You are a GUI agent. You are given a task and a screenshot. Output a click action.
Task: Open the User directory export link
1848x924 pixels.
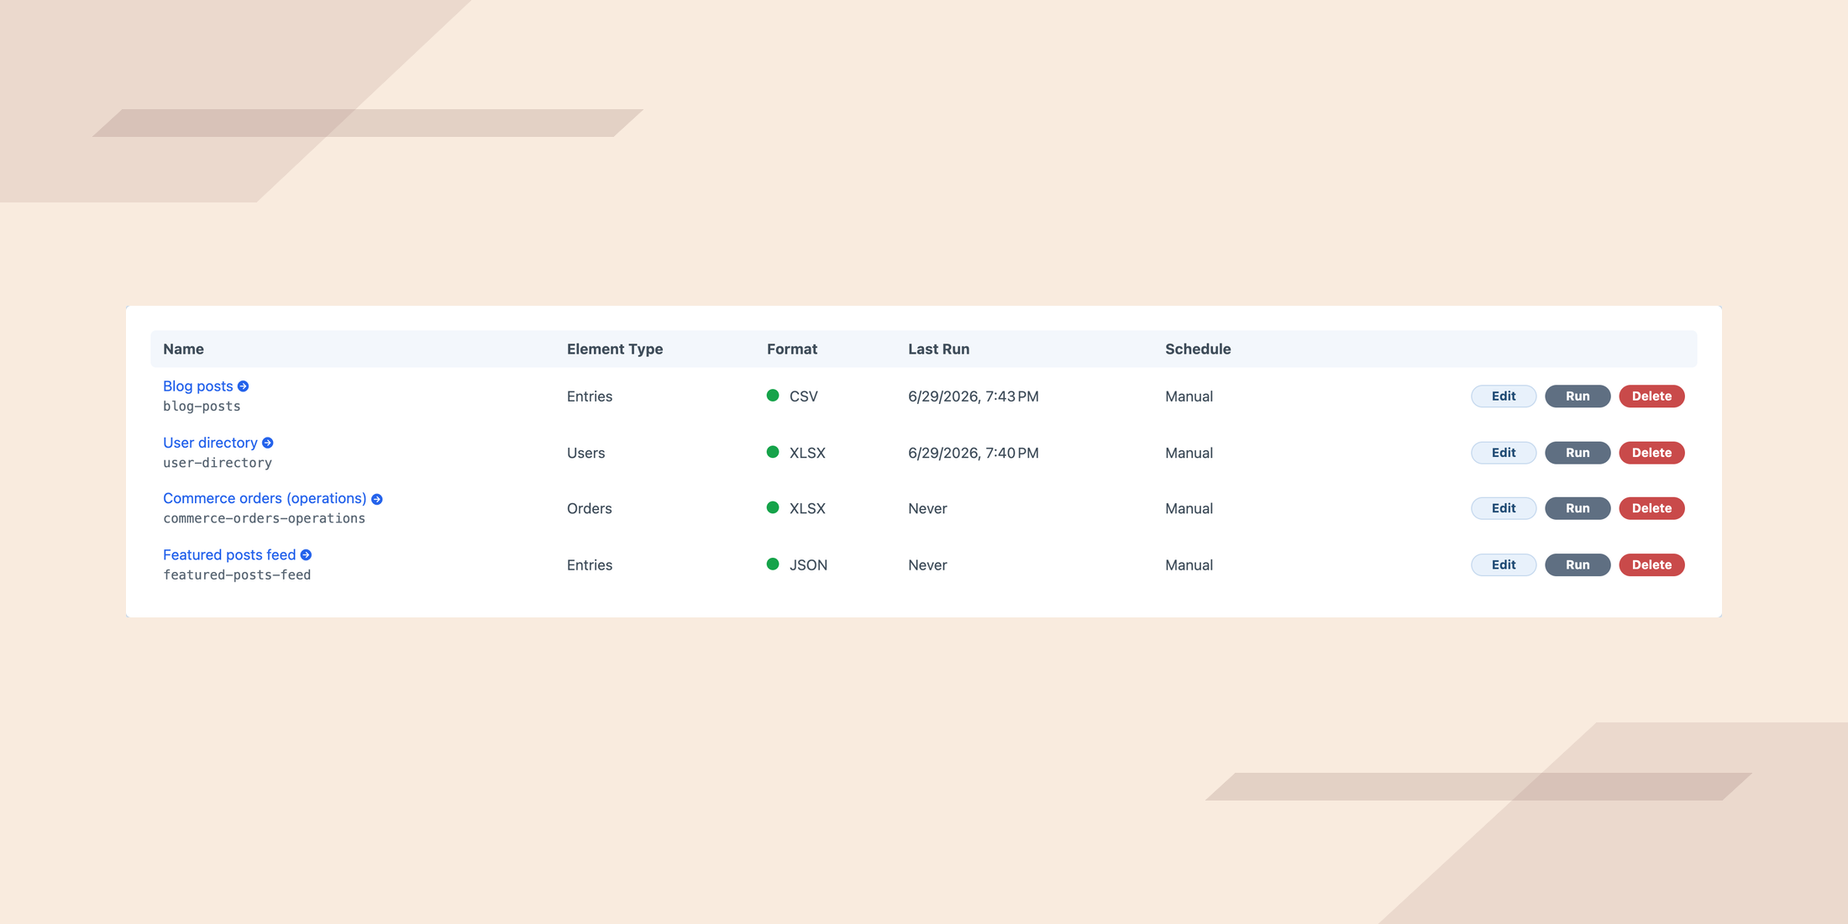tap(210, 443)
